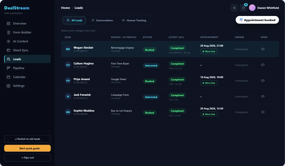Click the LATEST CALL column header
The width and height of the screenshot is (285, 166).
click(176, 37)
